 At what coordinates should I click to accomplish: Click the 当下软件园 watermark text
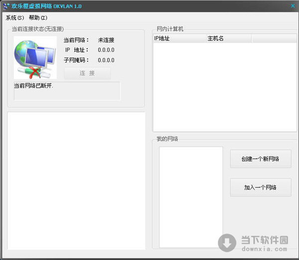pyautogui.click(x=265, y=240)
